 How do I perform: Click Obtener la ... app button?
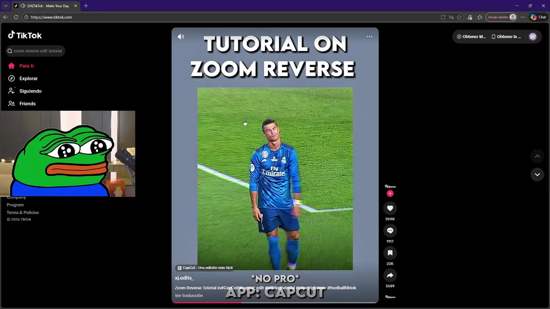pyautogui.click(x=506, y=36)
